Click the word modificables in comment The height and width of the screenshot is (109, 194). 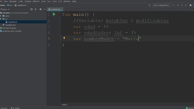(152, 21)
